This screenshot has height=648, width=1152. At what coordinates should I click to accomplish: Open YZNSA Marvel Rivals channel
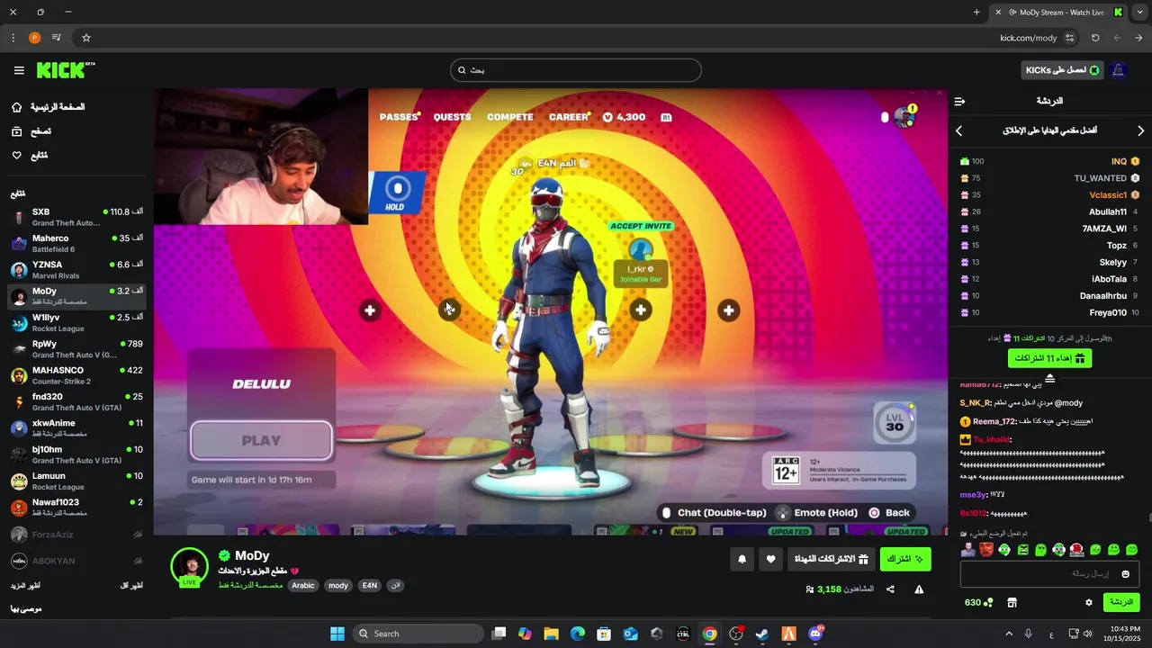[76, 270]
